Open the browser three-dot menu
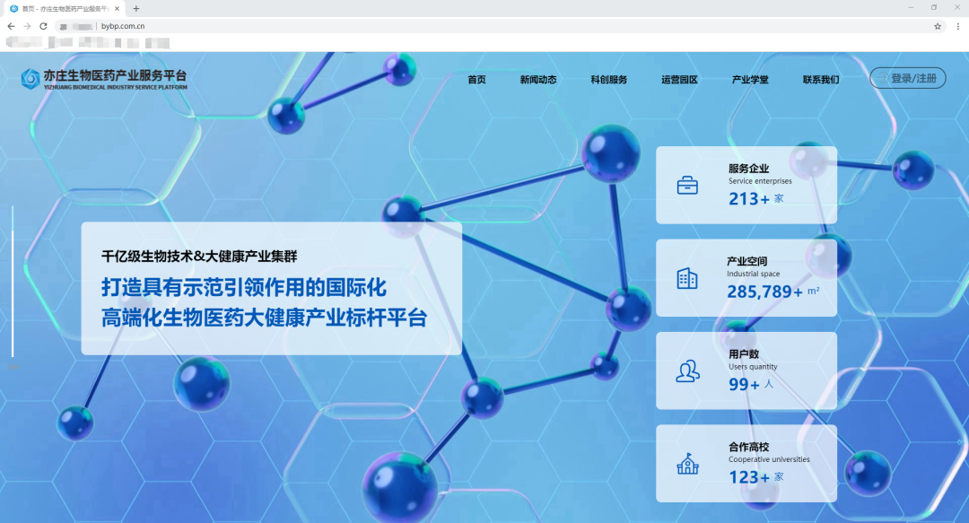The image size is (969, 523). pyautogui.click(x=958, y=26)
